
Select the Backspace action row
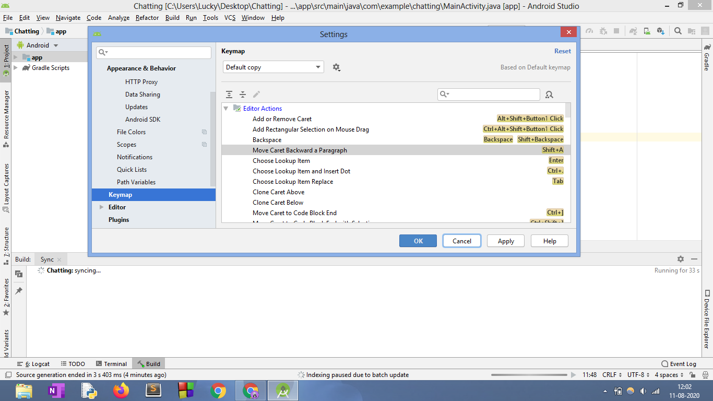394,140
